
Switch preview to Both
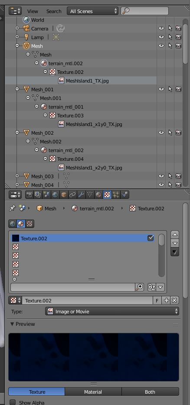click(150, 392)
